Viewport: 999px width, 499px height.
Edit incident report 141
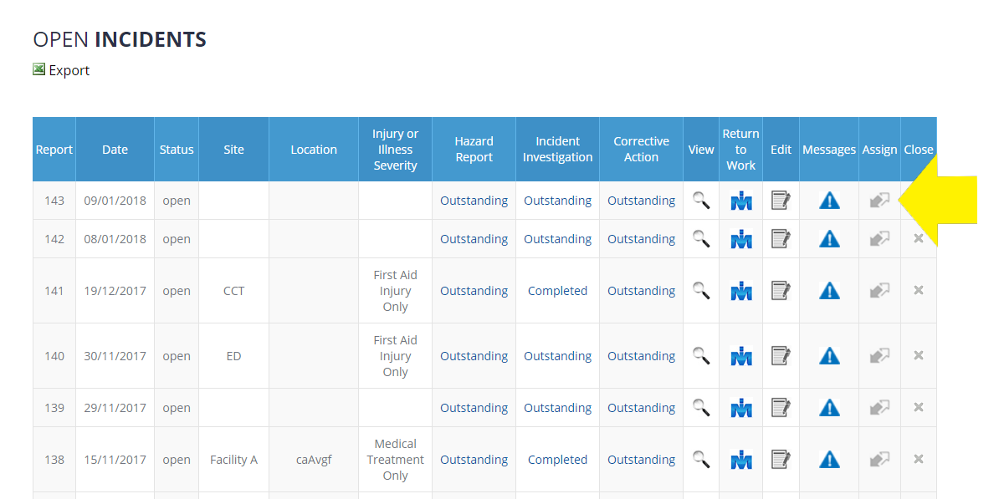pos(781,290)
